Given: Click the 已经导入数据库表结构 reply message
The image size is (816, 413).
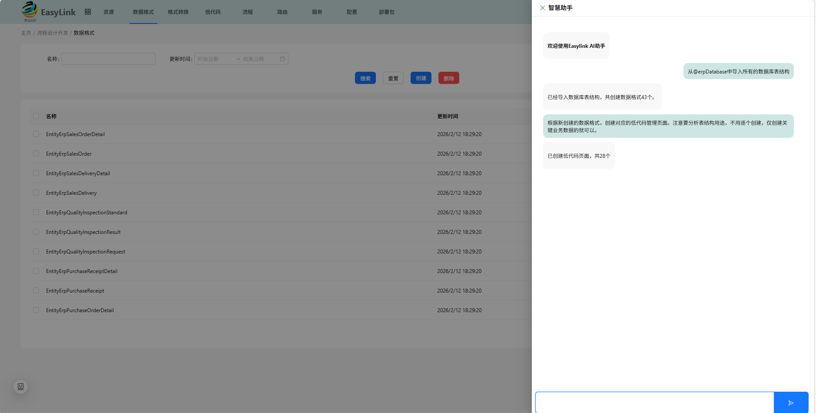Looking at the screenshot, I should pyautogui.click(x=602, y=97).
